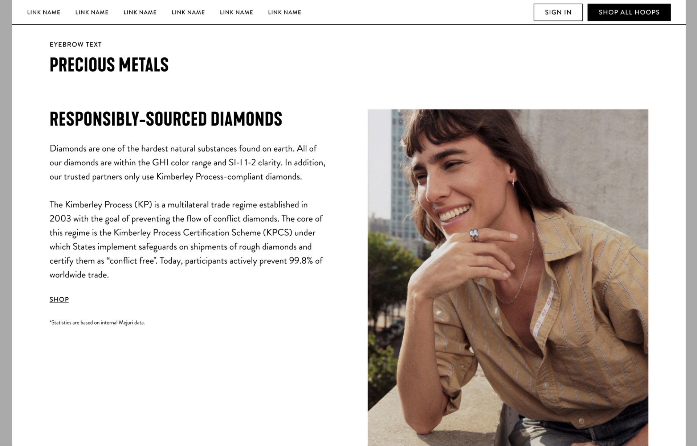Go to the fourth LINK NAME nav link
Image resolution: width=697 pixels, height=446 pixels.
click(x=188, y=12)
